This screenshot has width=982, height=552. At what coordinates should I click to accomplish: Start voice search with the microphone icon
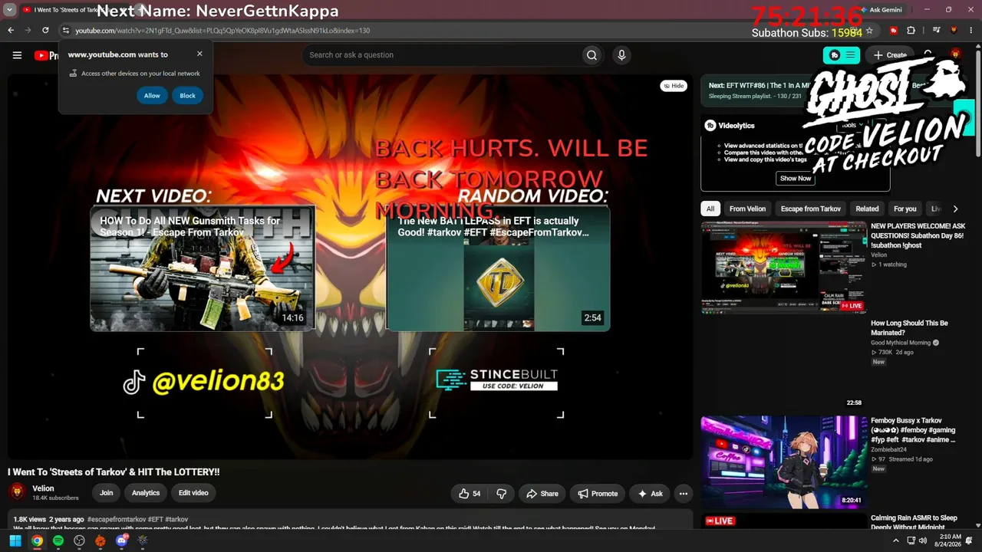621,55
